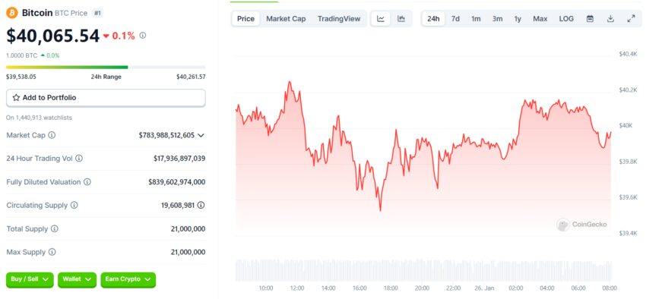Image resolution: width=646 pixels, height=299 pixels.
Task: Switch to the TradingView tab
Action: 339,19
